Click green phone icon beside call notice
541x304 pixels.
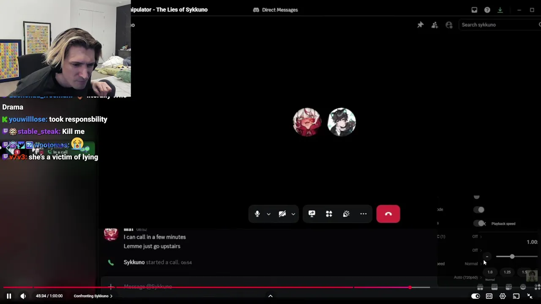tap(111, 263)
